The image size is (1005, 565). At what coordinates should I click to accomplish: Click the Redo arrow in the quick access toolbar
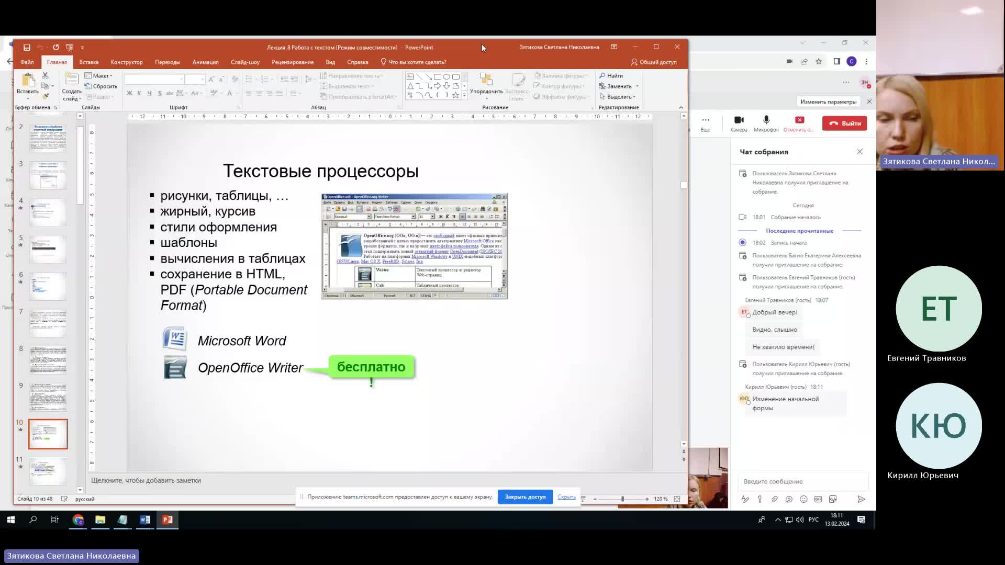point(55,47)
